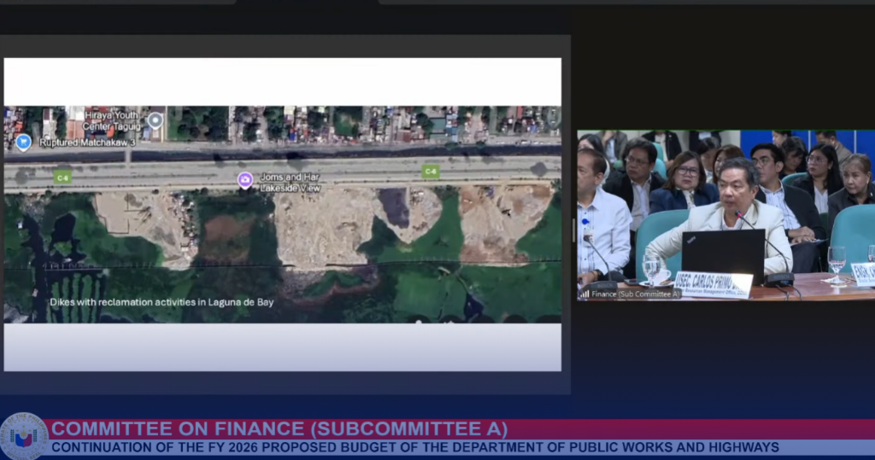This screenshot has height=460, width=875.
Task: Click the Senate seal logo
Action: [x=24, y=436]
